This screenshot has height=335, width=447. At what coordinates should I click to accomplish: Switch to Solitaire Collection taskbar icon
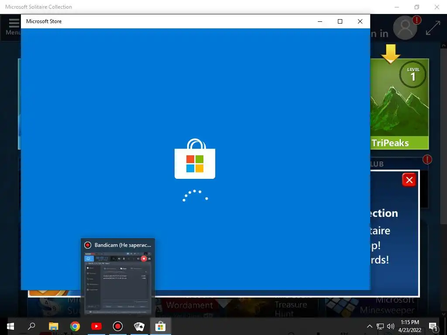click(x=139, y=326)
